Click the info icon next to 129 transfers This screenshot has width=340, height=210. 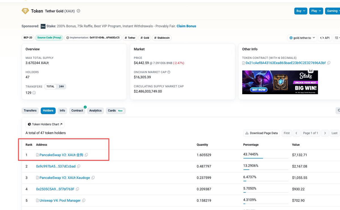pos(34,93)
